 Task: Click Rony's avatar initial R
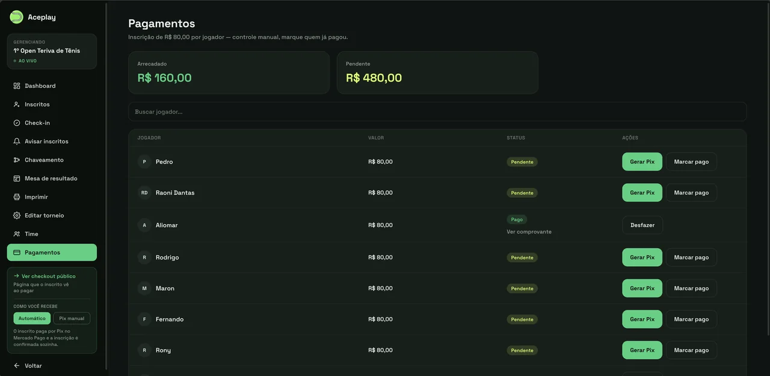click(x=144, y=350)
